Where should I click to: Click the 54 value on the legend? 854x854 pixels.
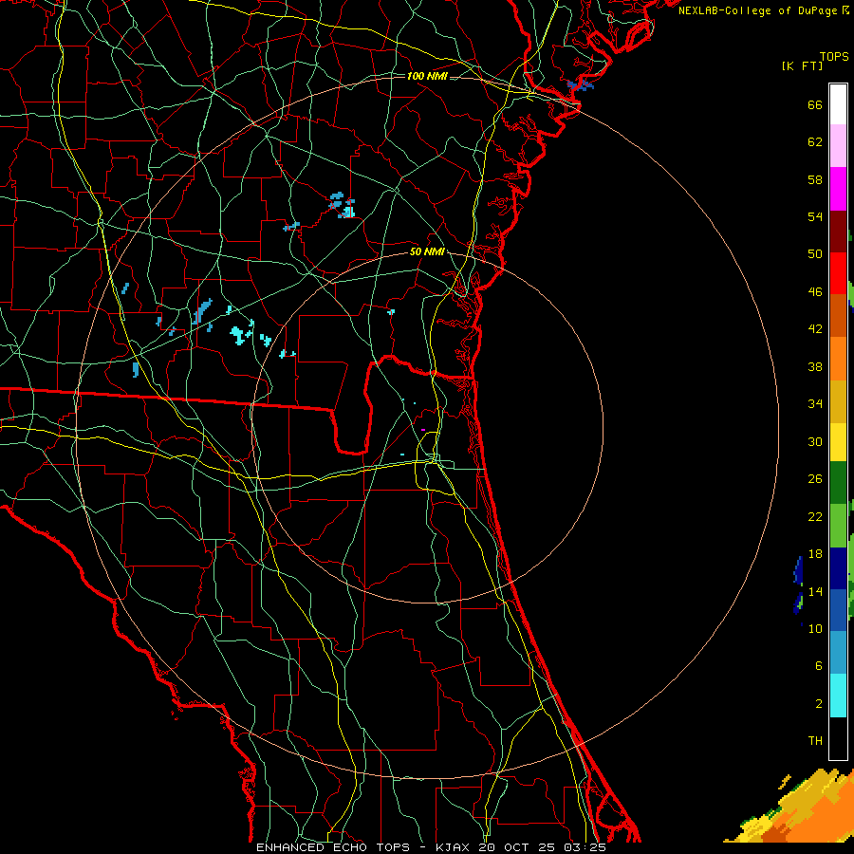[815, 216]
